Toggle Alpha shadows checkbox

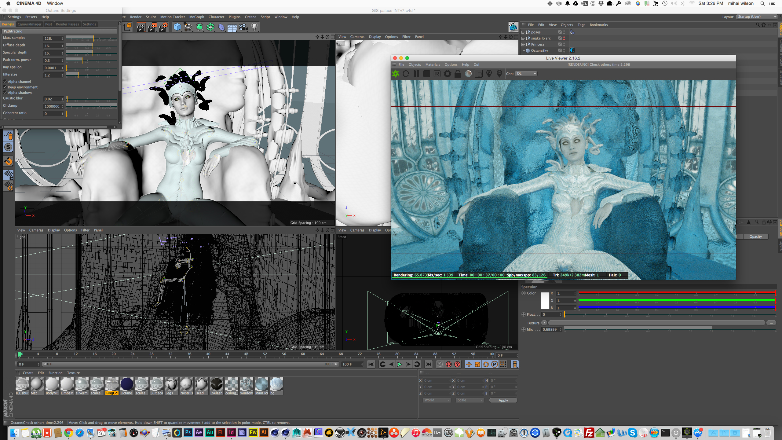5,93
